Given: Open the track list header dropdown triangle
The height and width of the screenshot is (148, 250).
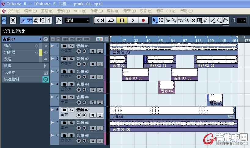Looking at the screenshot, I should pyautogui.click(x=53, y=39).
